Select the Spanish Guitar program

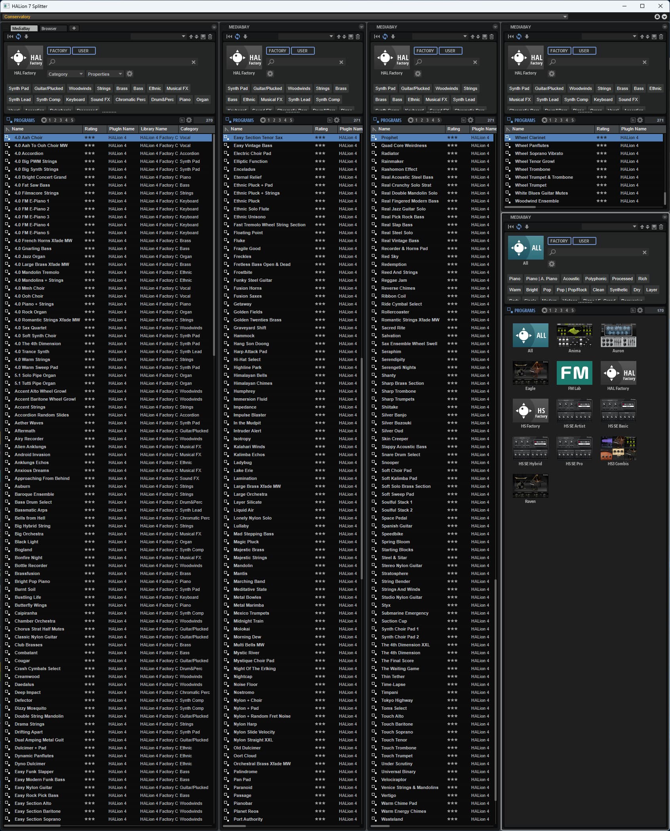tap(432, 526)
